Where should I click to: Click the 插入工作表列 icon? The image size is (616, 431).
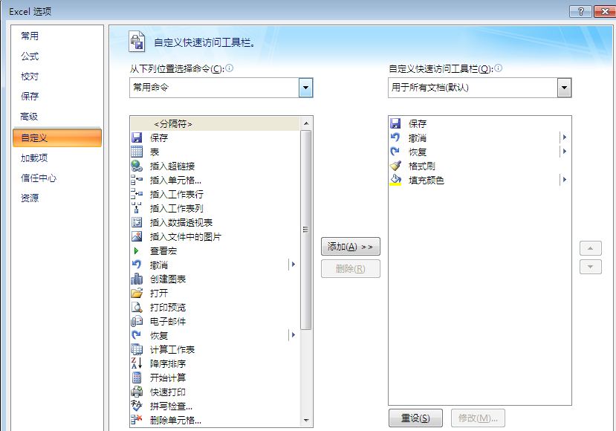[x=137, y=208]
